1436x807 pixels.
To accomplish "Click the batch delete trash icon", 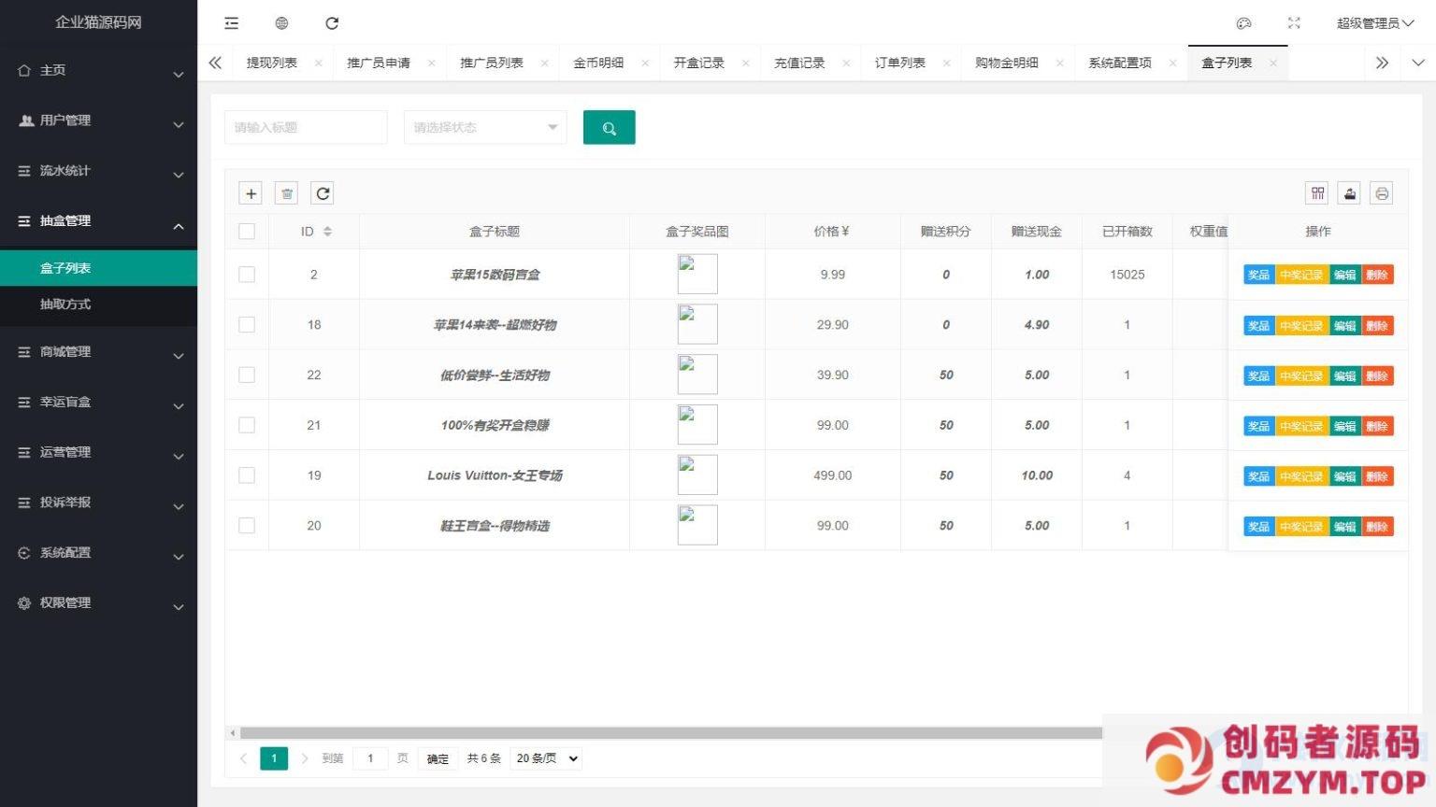I will 287,193.
